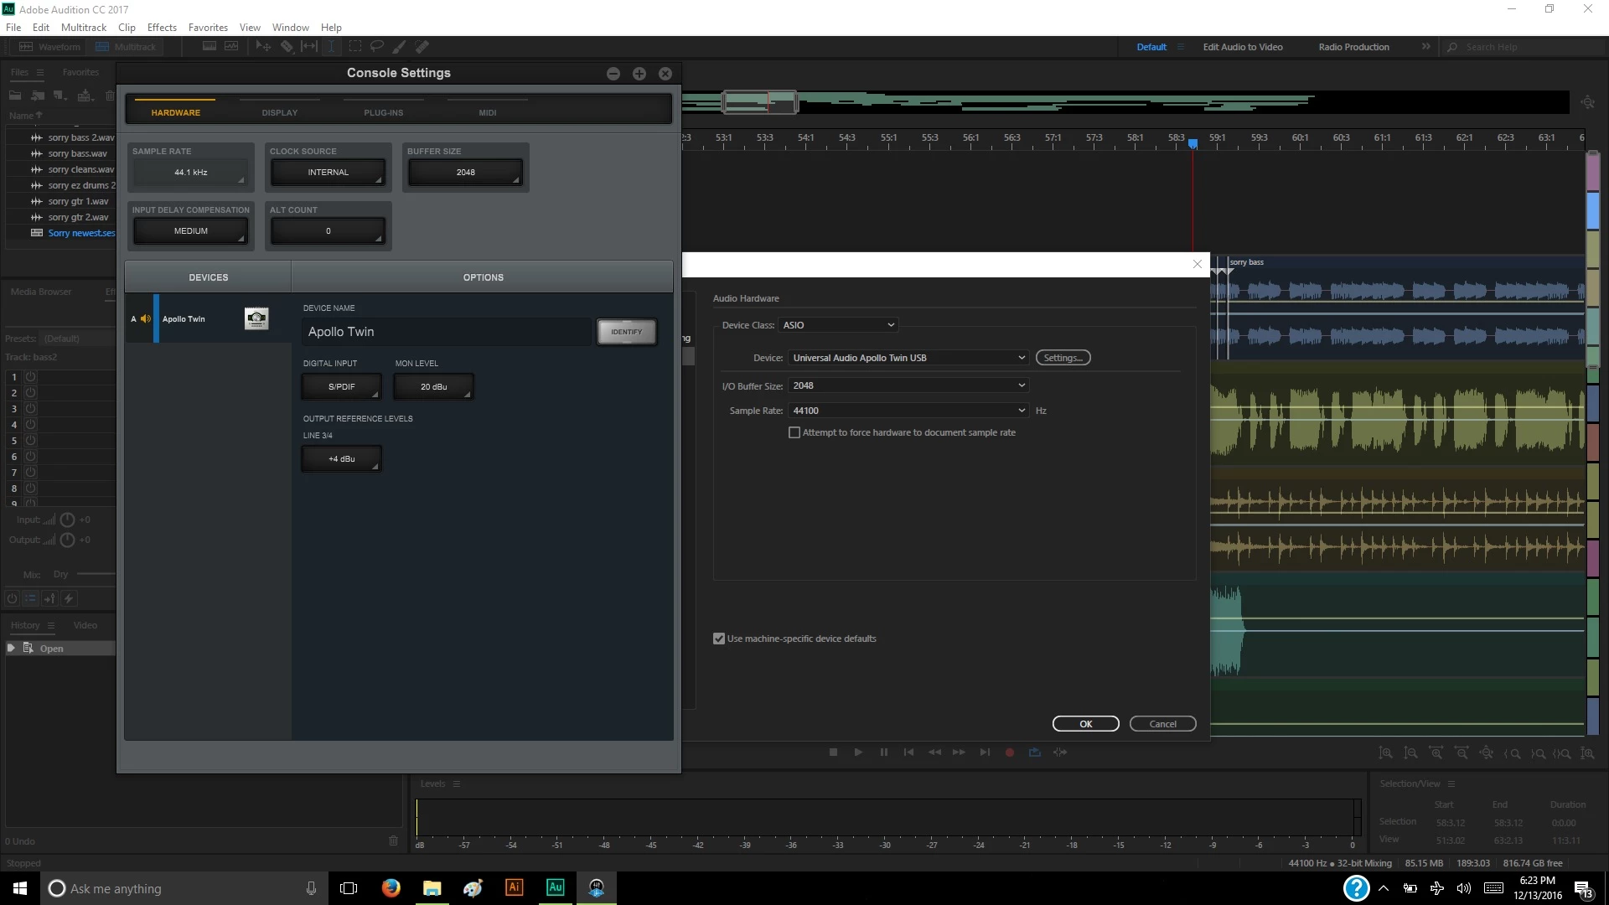Toggle power button on effects rack slot 1
The image size is (1609, 905).
30,377
